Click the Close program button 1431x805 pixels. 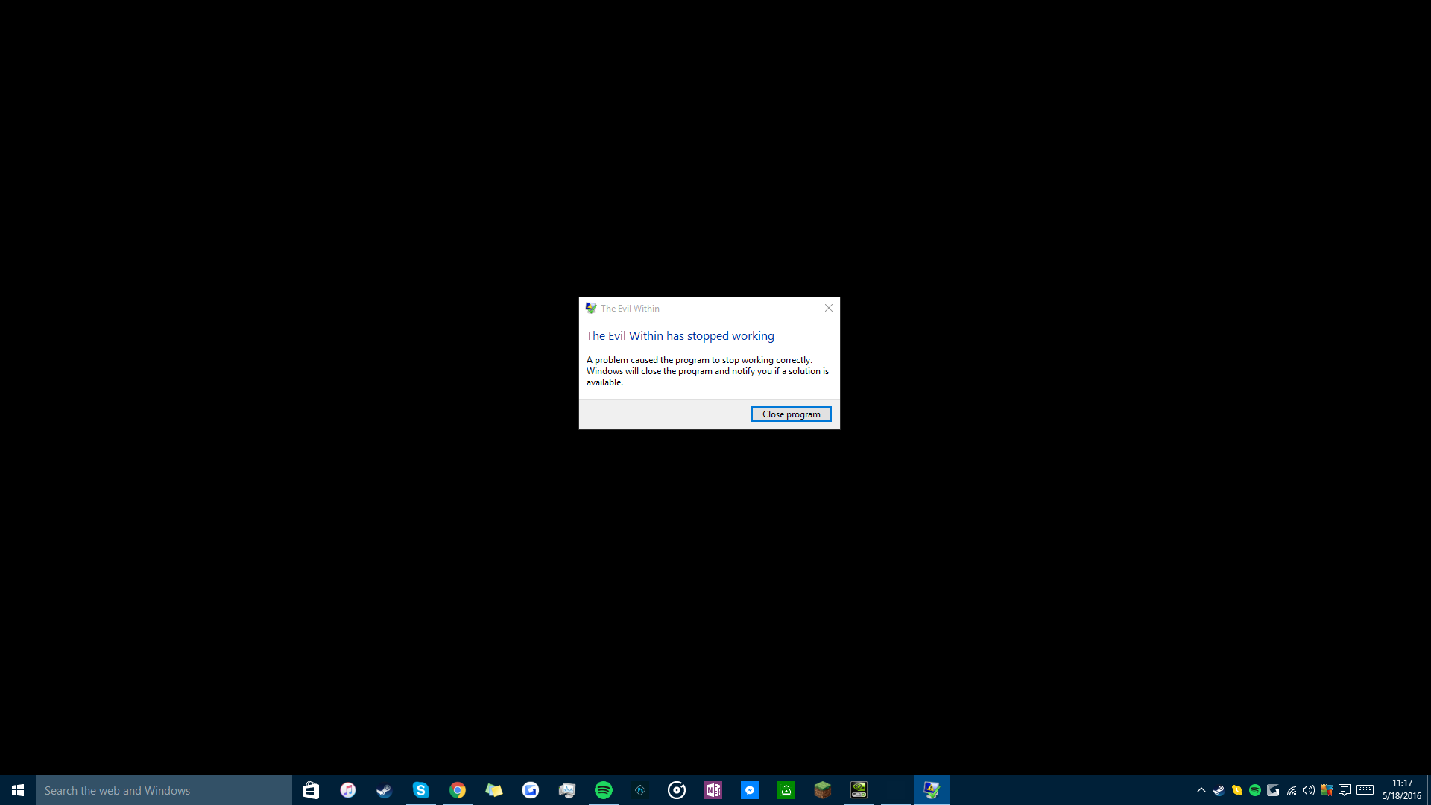coord(791,414)
